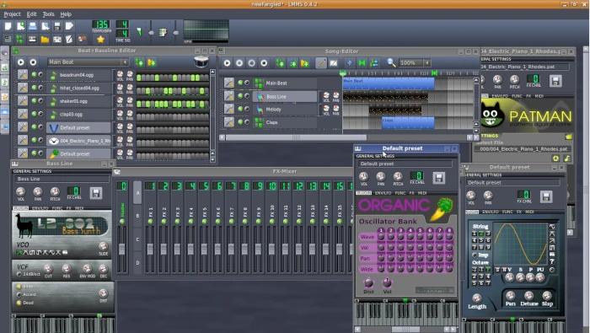The image size is (590, 333).
Task: Select draw mode pencil in Song-Editor
Action: click(x=321, y=63)
